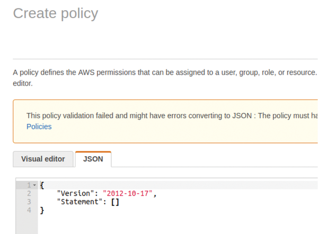
Task: Click line number 4 in the gutter
Action: point(29,210)
